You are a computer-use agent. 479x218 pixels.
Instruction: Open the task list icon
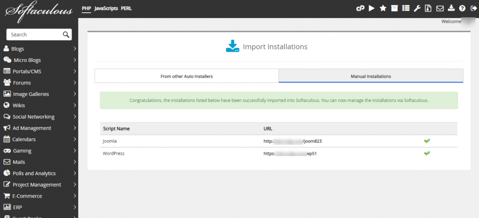tap(406, 8)
